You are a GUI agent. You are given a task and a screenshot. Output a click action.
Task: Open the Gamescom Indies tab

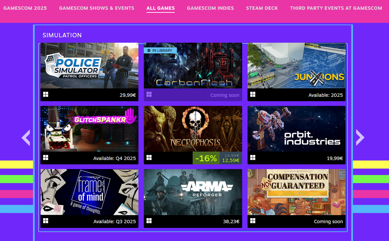(x=210, y=8)
